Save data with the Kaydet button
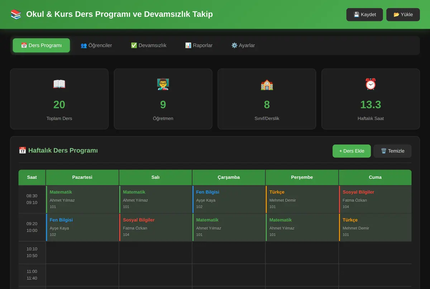 (365, 15)
